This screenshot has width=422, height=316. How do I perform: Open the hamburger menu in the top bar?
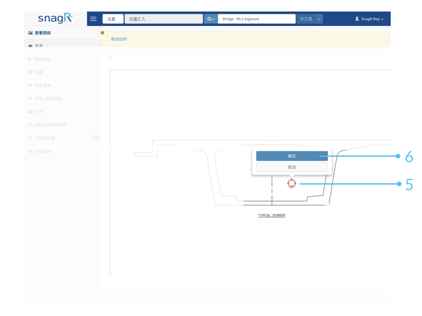(94, 19)
